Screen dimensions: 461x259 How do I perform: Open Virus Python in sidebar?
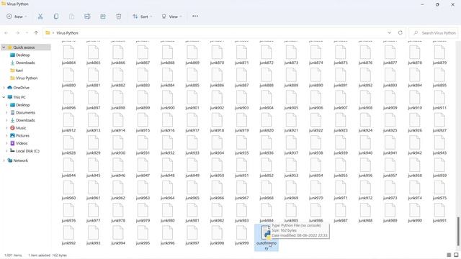tap(27, 78)
